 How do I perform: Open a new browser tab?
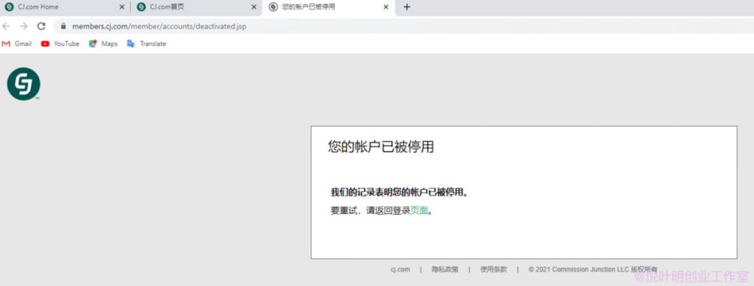coord(406,7)
